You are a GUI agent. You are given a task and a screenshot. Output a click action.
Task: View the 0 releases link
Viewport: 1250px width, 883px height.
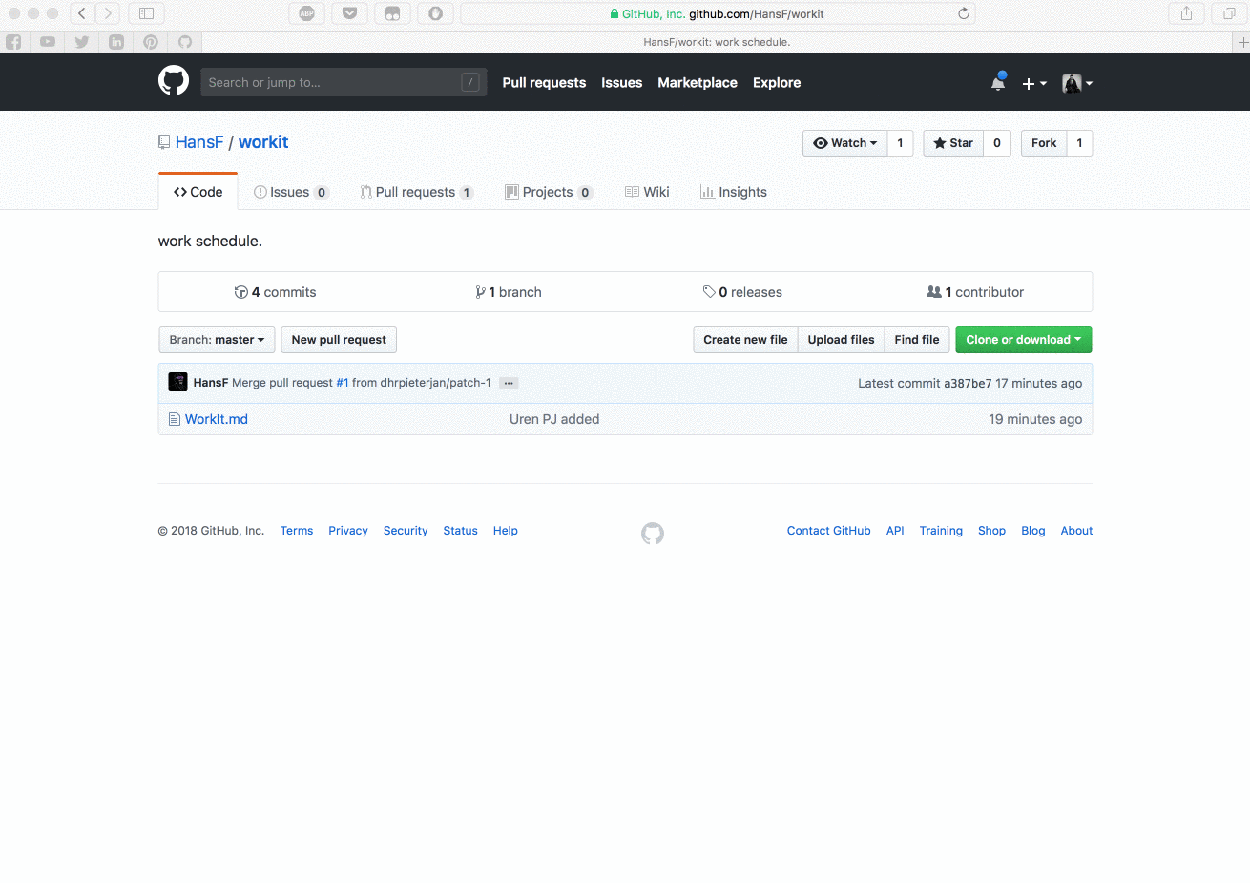pyautogui.click(x=742, y=292)
